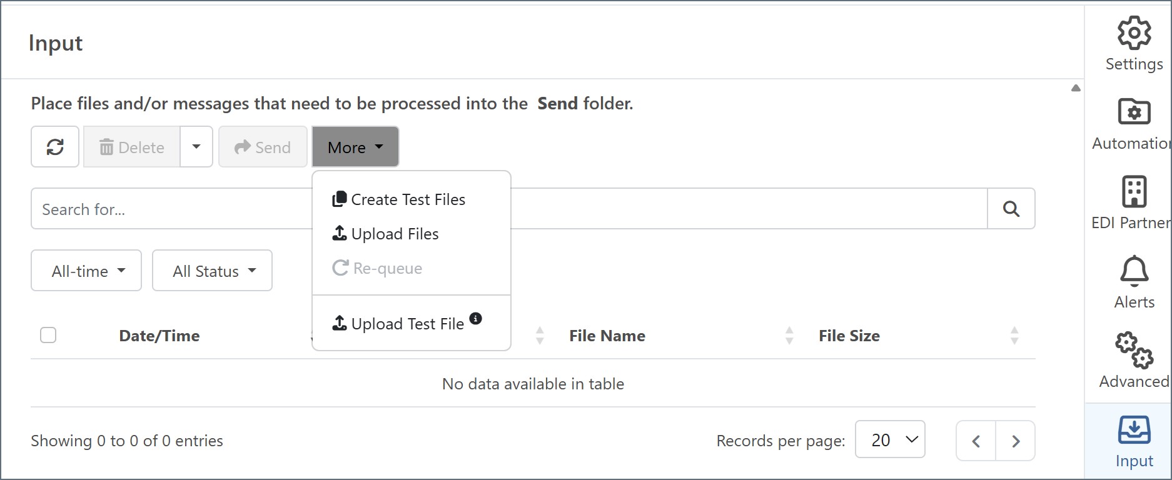Go to the next page arrow

[x=1016, y=441]
